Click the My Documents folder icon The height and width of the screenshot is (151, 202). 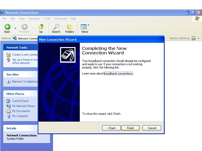coord(9,111)
